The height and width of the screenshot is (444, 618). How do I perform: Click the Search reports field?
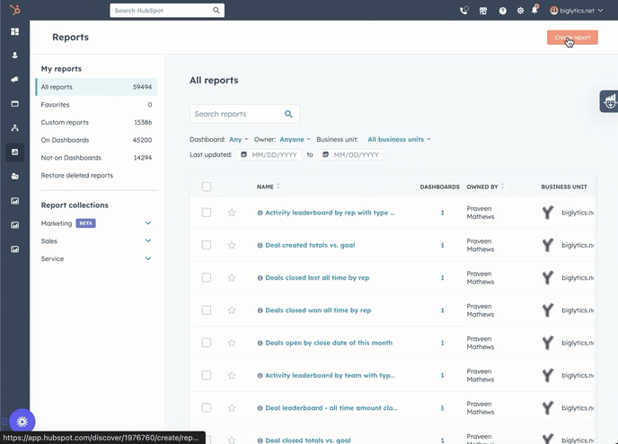coord(244,114)
